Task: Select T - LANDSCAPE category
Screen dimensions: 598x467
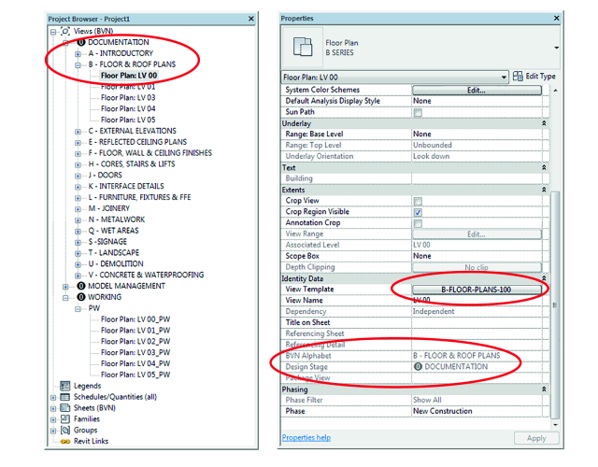Action: (114, 253)
